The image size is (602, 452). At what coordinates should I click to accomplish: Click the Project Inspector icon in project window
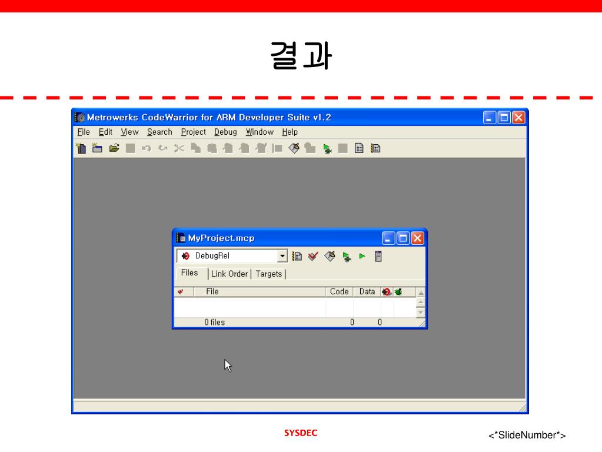click(378, 256)
